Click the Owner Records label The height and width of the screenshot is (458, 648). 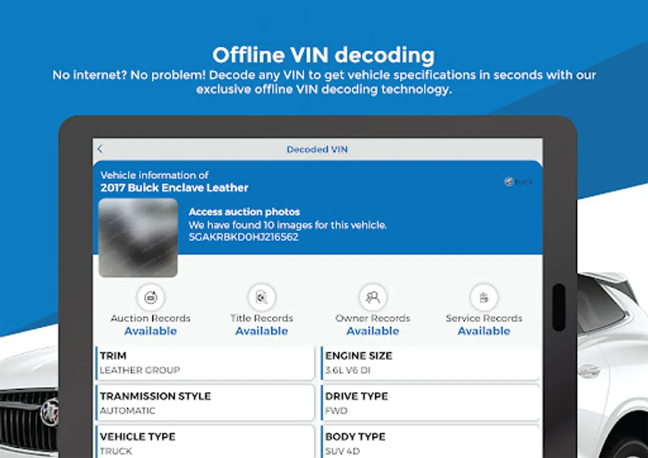373,319
